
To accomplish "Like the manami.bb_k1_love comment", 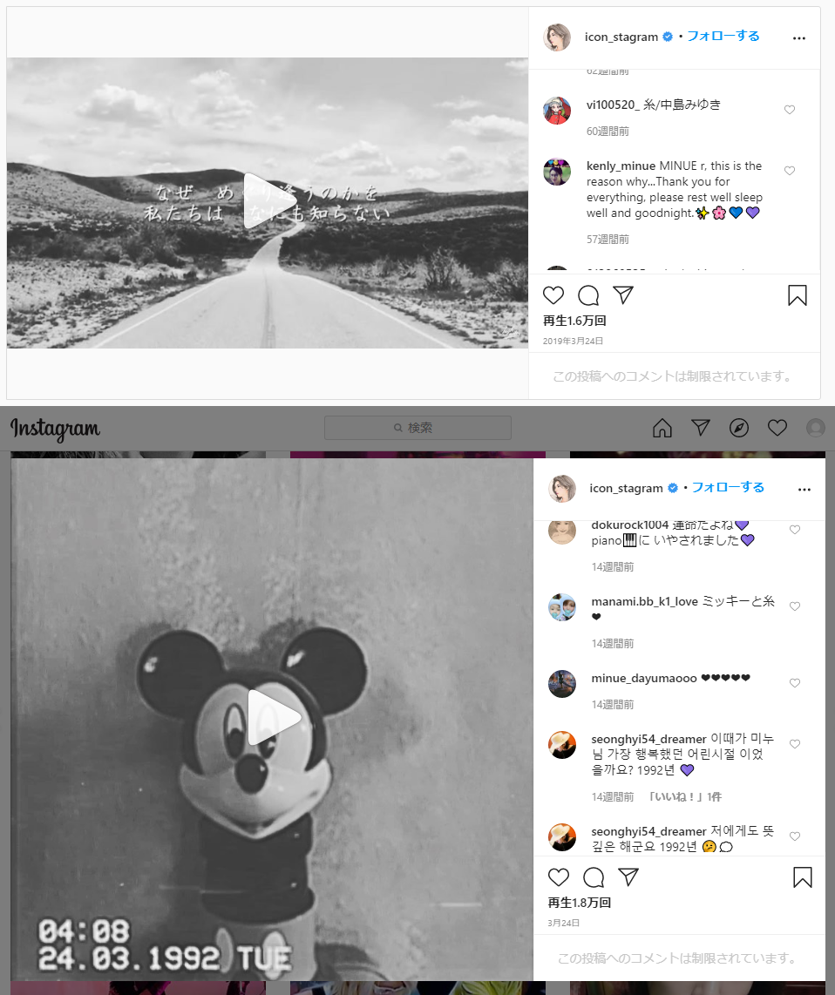I will [794, 606].
